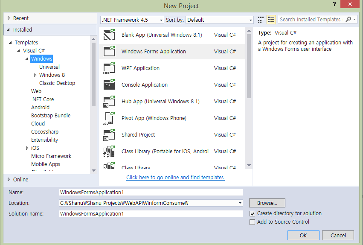Expand the Windows 8 tree node

coord(35,75)
